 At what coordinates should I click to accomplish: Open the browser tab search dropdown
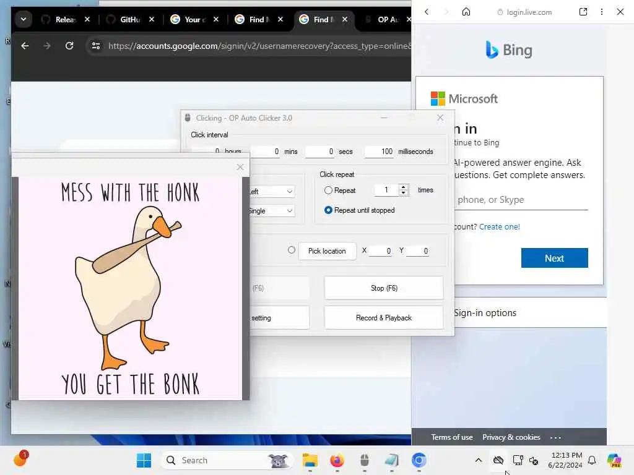point(24,19)
